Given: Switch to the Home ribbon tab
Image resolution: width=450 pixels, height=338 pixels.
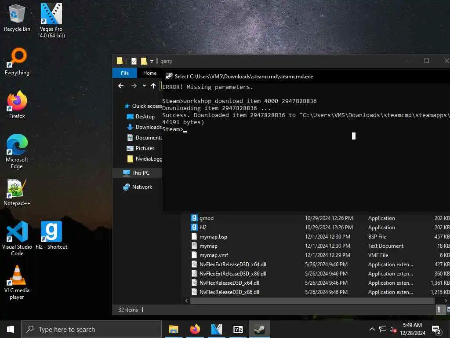Looking at the screenshot, I should pos(150,73).
